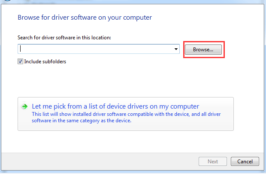Click the Include subfolders label text
The width and height of the screenshot is (266, 174).
click(45, 62)
